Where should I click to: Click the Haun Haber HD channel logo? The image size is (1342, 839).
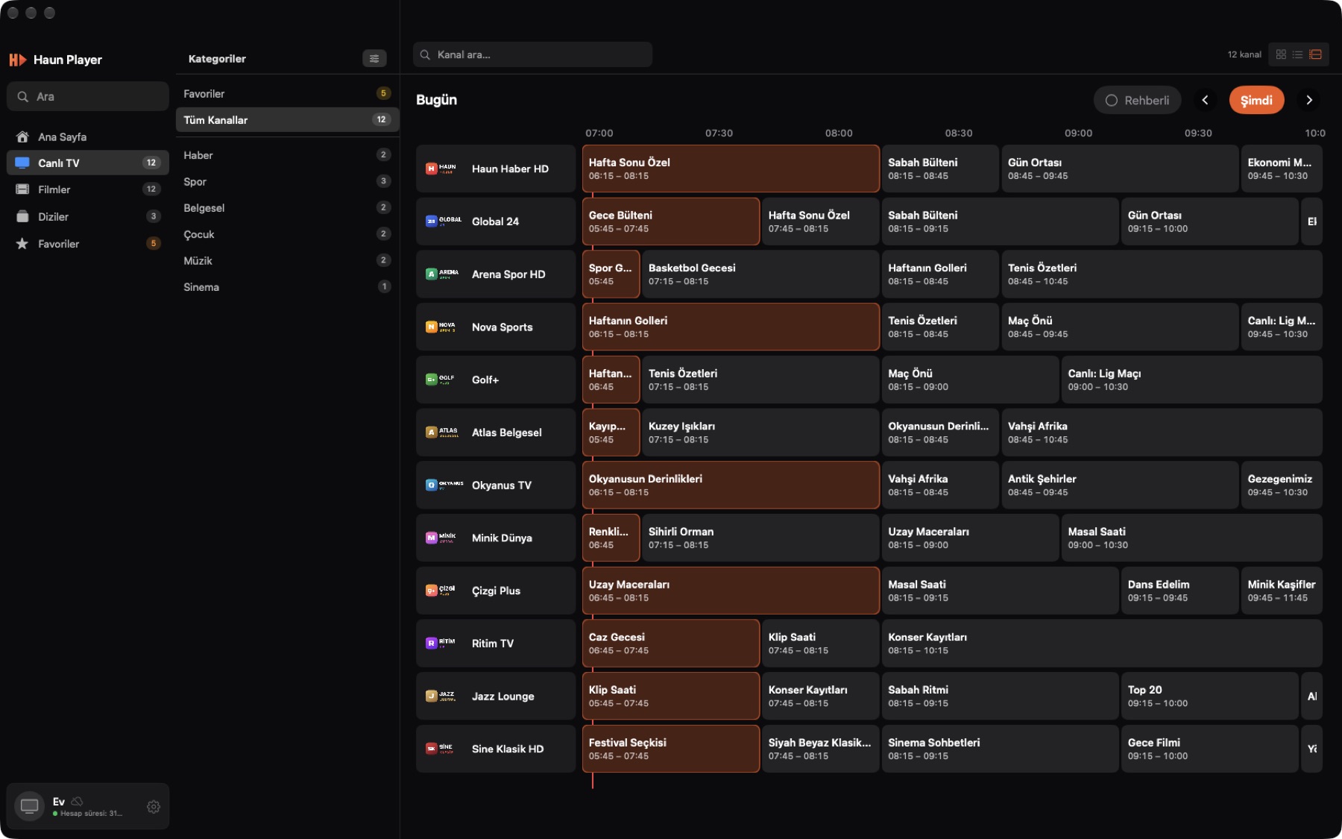[x=442, y=169]
